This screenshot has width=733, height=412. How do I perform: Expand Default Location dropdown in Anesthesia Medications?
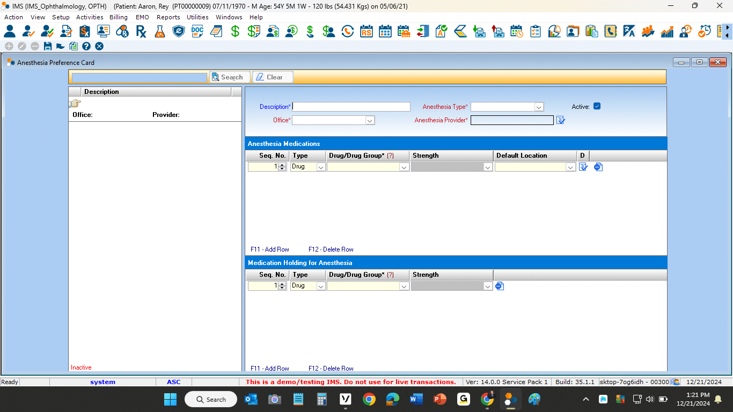coord(570,167)
